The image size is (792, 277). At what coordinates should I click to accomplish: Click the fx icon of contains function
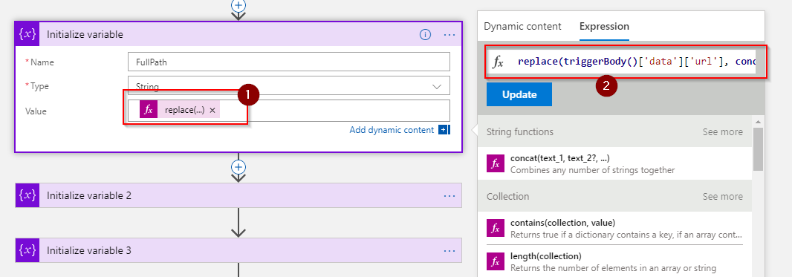(496, 229)
